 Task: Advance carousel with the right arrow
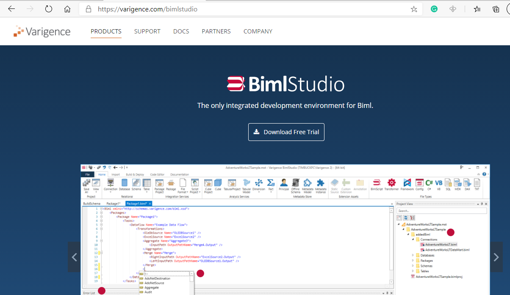tap(496, 257)
